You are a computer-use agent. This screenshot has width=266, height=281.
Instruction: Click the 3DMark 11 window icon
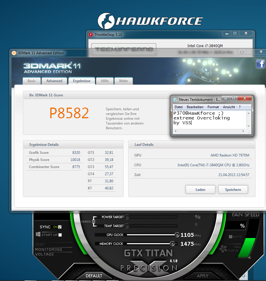coord(14,53)
